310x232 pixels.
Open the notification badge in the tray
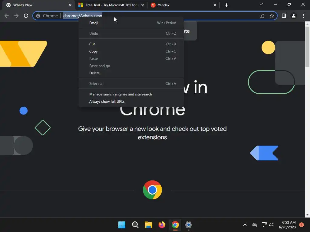(302, 225)
